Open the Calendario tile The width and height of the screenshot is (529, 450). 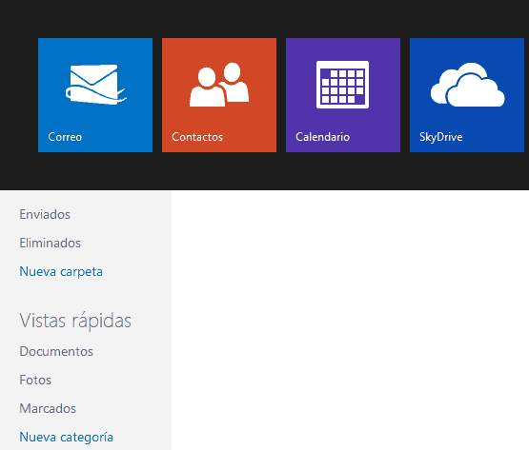(343, 95)
